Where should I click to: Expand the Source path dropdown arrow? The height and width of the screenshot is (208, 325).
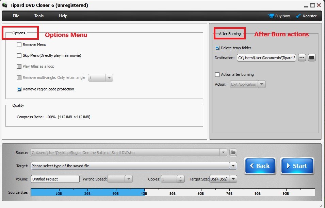pyautogui.click(x=223, y=153)
